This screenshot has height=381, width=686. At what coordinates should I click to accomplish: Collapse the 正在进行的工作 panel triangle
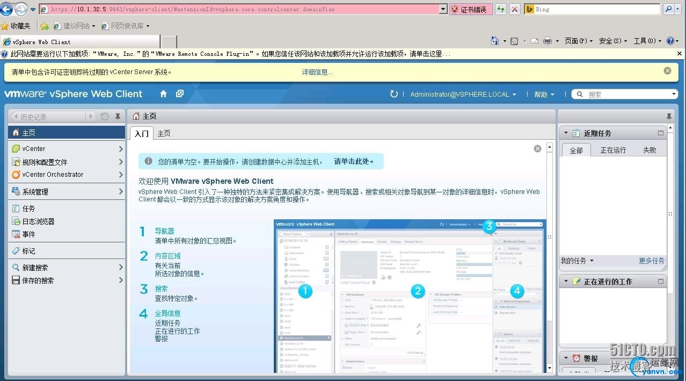[565, 281]
